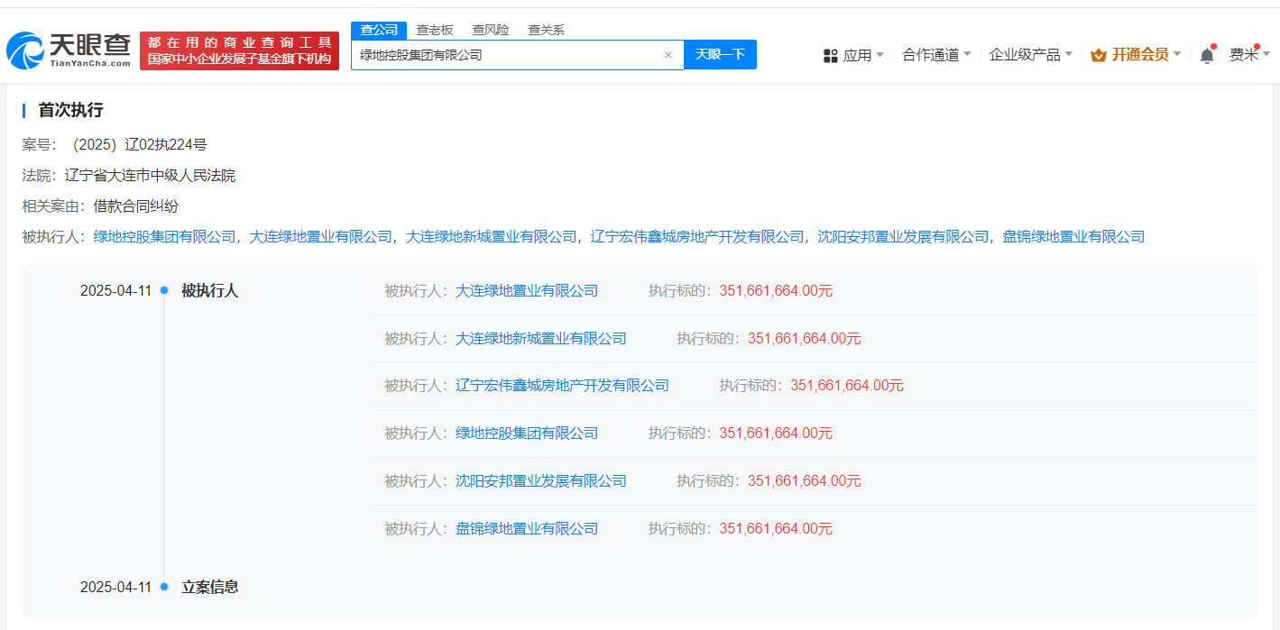Click the Tianyancha logo
Screen dimensions: 1280x630
[69, 50]
